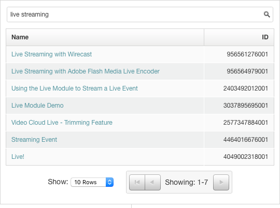Open the Live Module Demo link
280x208 pixels.
(x=37, y=106)
